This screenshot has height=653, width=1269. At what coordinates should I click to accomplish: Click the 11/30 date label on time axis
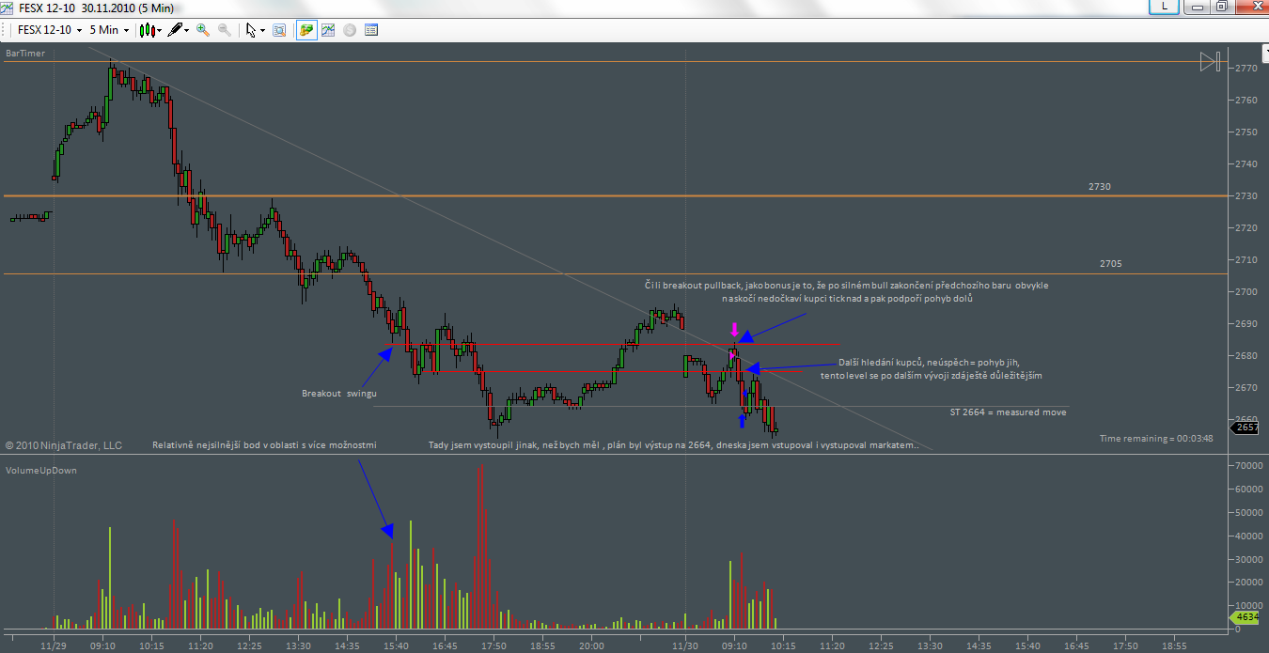click(x=686, y=645)
